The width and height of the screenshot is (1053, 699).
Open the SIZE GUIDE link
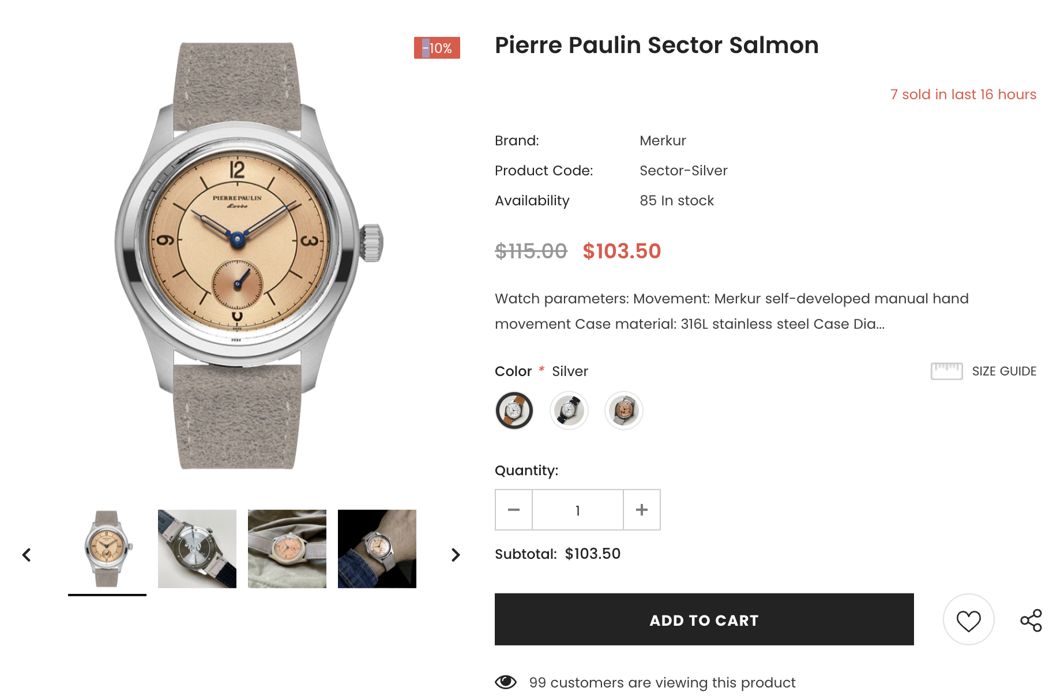pyautogui.click(x=1004, y=371)
